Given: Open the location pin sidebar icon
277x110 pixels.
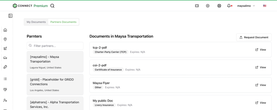Looking at the screenshot, I should point(5,39).
